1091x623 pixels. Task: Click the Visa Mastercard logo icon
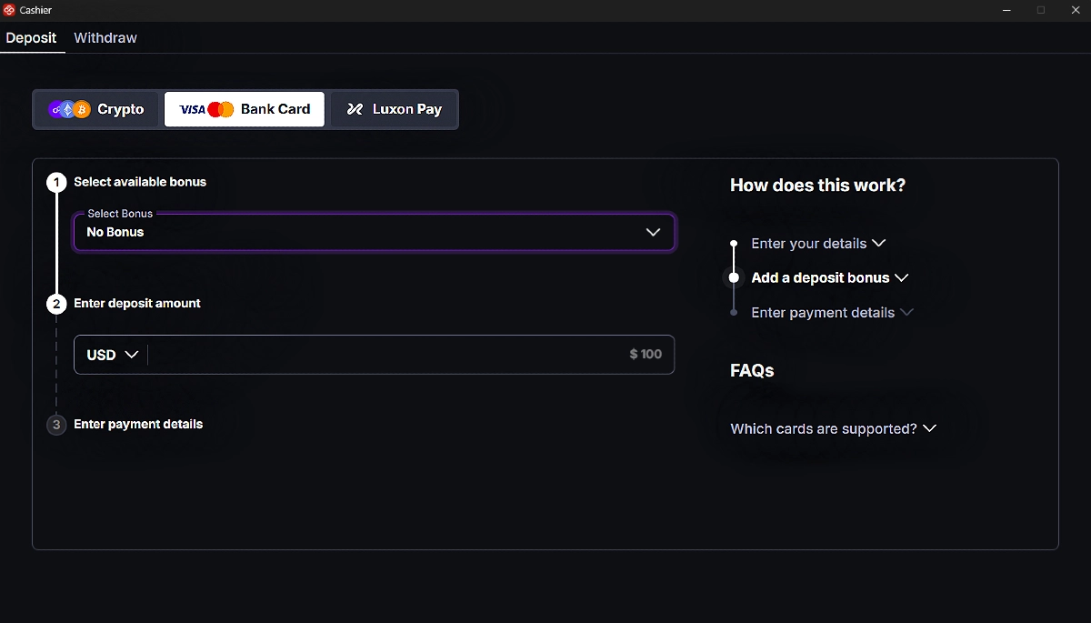point(206,109)
